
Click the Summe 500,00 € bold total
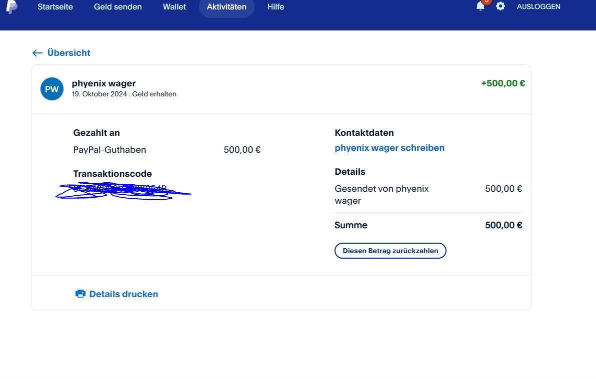tap(503, 225)
